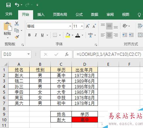This screenshot has height=128, width=143.
Task: Open the 视图 tab
Action: coord(126,14)
